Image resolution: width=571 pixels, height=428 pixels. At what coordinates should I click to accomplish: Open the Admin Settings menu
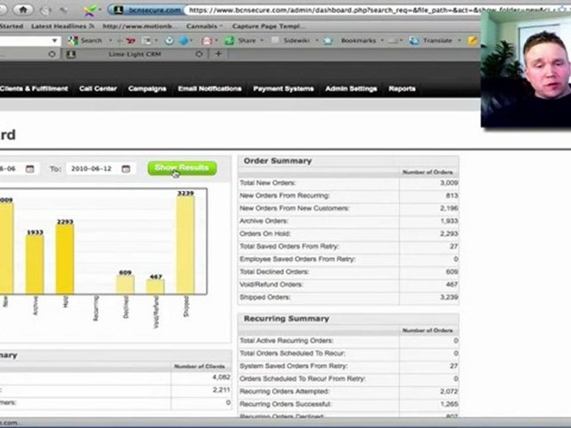[351, 89]
